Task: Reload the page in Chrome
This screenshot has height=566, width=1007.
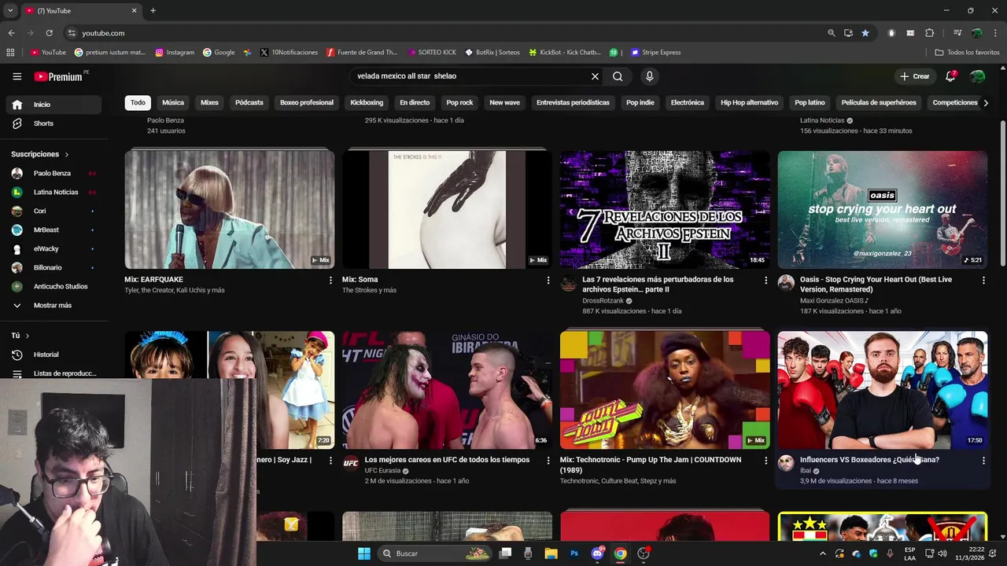Action: point(49,33)
